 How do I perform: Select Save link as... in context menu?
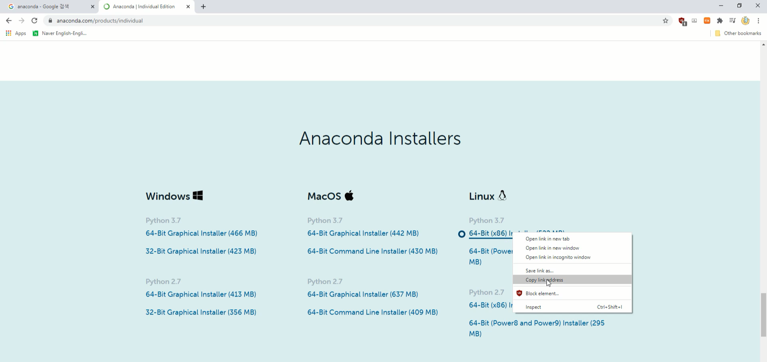pos(572,271)
